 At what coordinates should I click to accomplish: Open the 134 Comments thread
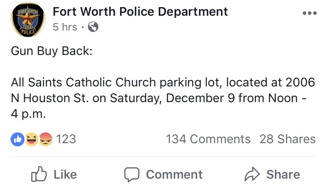[x=208, y=139]
